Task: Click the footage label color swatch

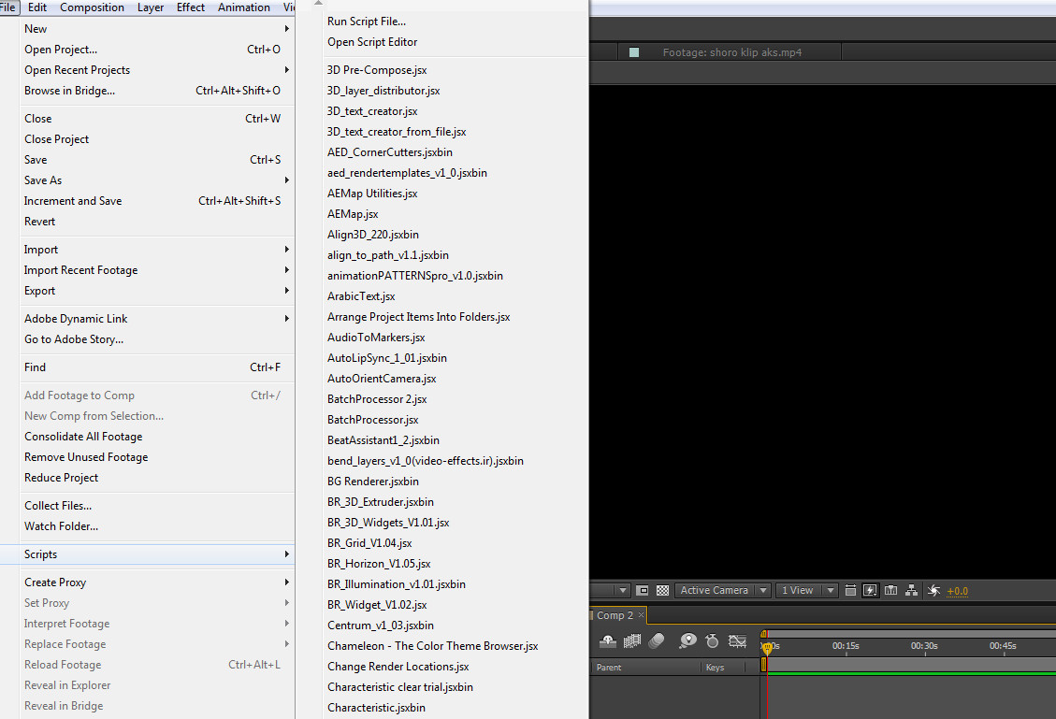Action: 634,52
